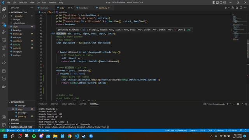Open the Selection menu

23,2
